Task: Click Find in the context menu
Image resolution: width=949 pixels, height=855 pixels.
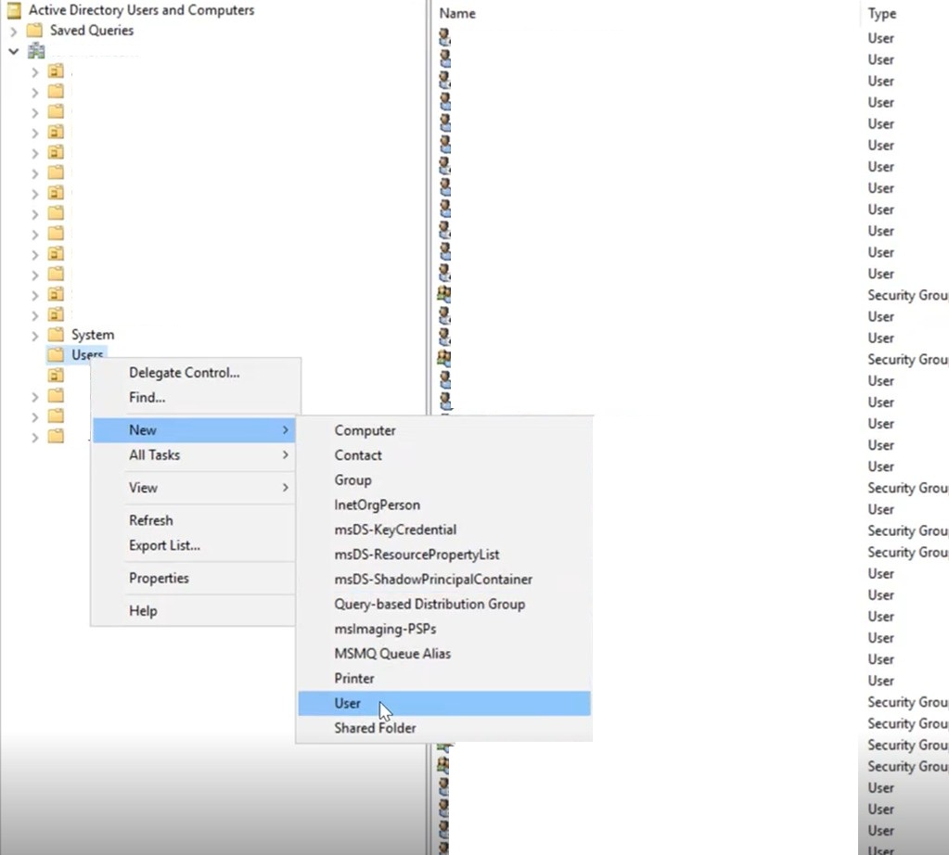Action: (146, 397)
